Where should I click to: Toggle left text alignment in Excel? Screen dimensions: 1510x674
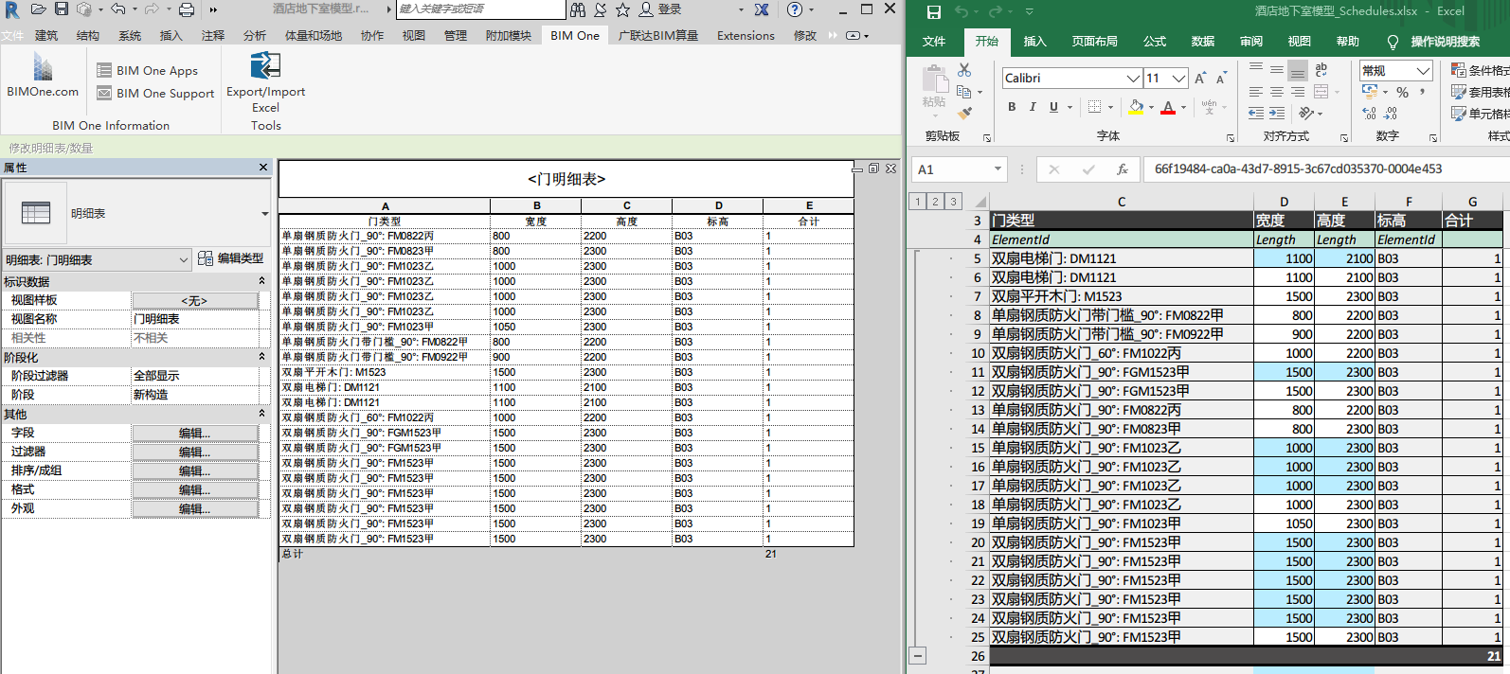[1255, 92]
